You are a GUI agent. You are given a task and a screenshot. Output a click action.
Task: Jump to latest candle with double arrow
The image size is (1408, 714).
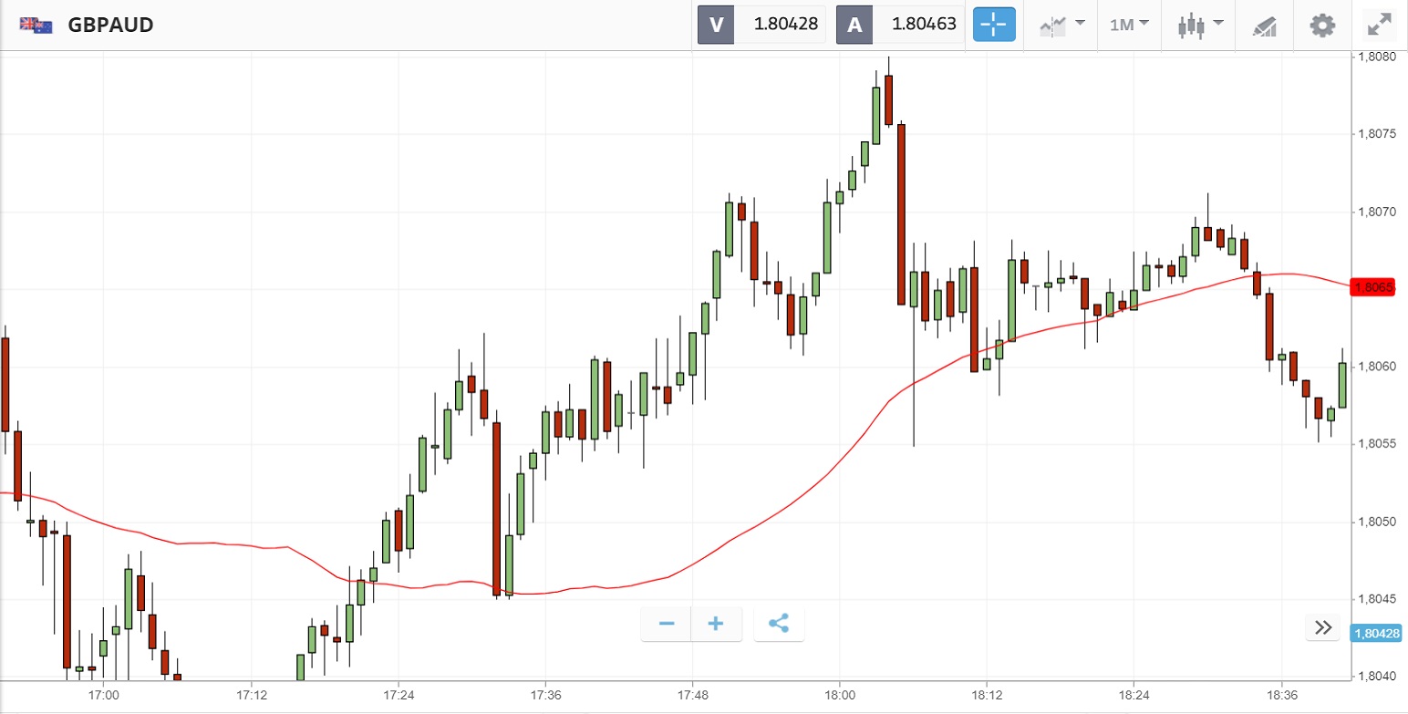pos(1323,627)
